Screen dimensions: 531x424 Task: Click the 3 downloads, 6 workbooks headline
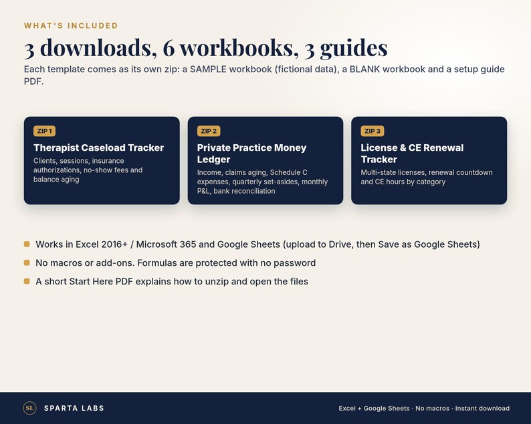(x=206, y=47)
